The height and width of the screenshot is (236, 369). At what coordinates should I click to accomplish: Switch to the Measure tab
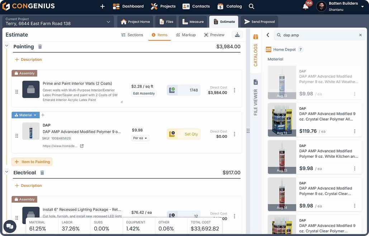pos(193,22)
